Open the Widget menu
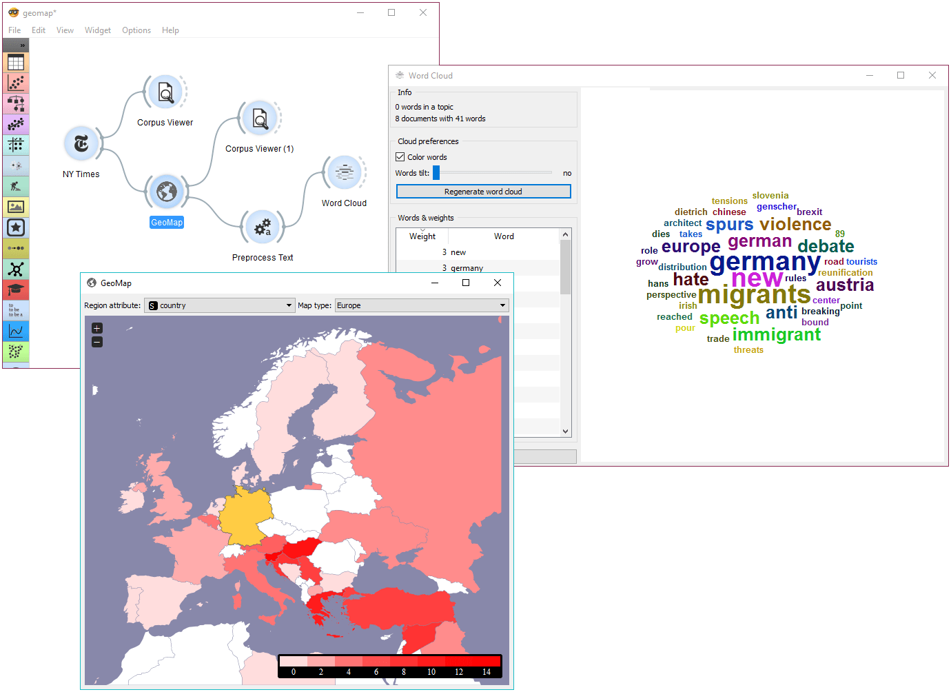Screen dimensions: 951x692 [x=98, y=30]
